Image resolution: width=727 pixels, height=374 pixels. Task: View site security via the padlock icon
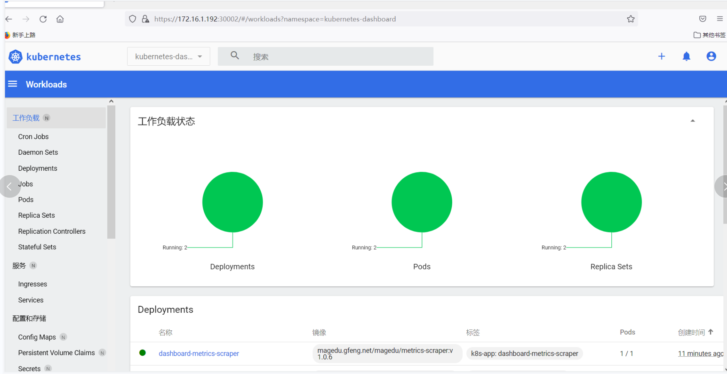(145, 19)
